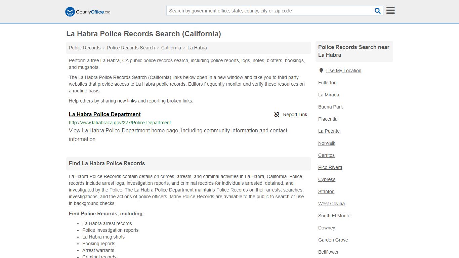Open Garden Grove link
459x258 pixels.
click(333, 240)
